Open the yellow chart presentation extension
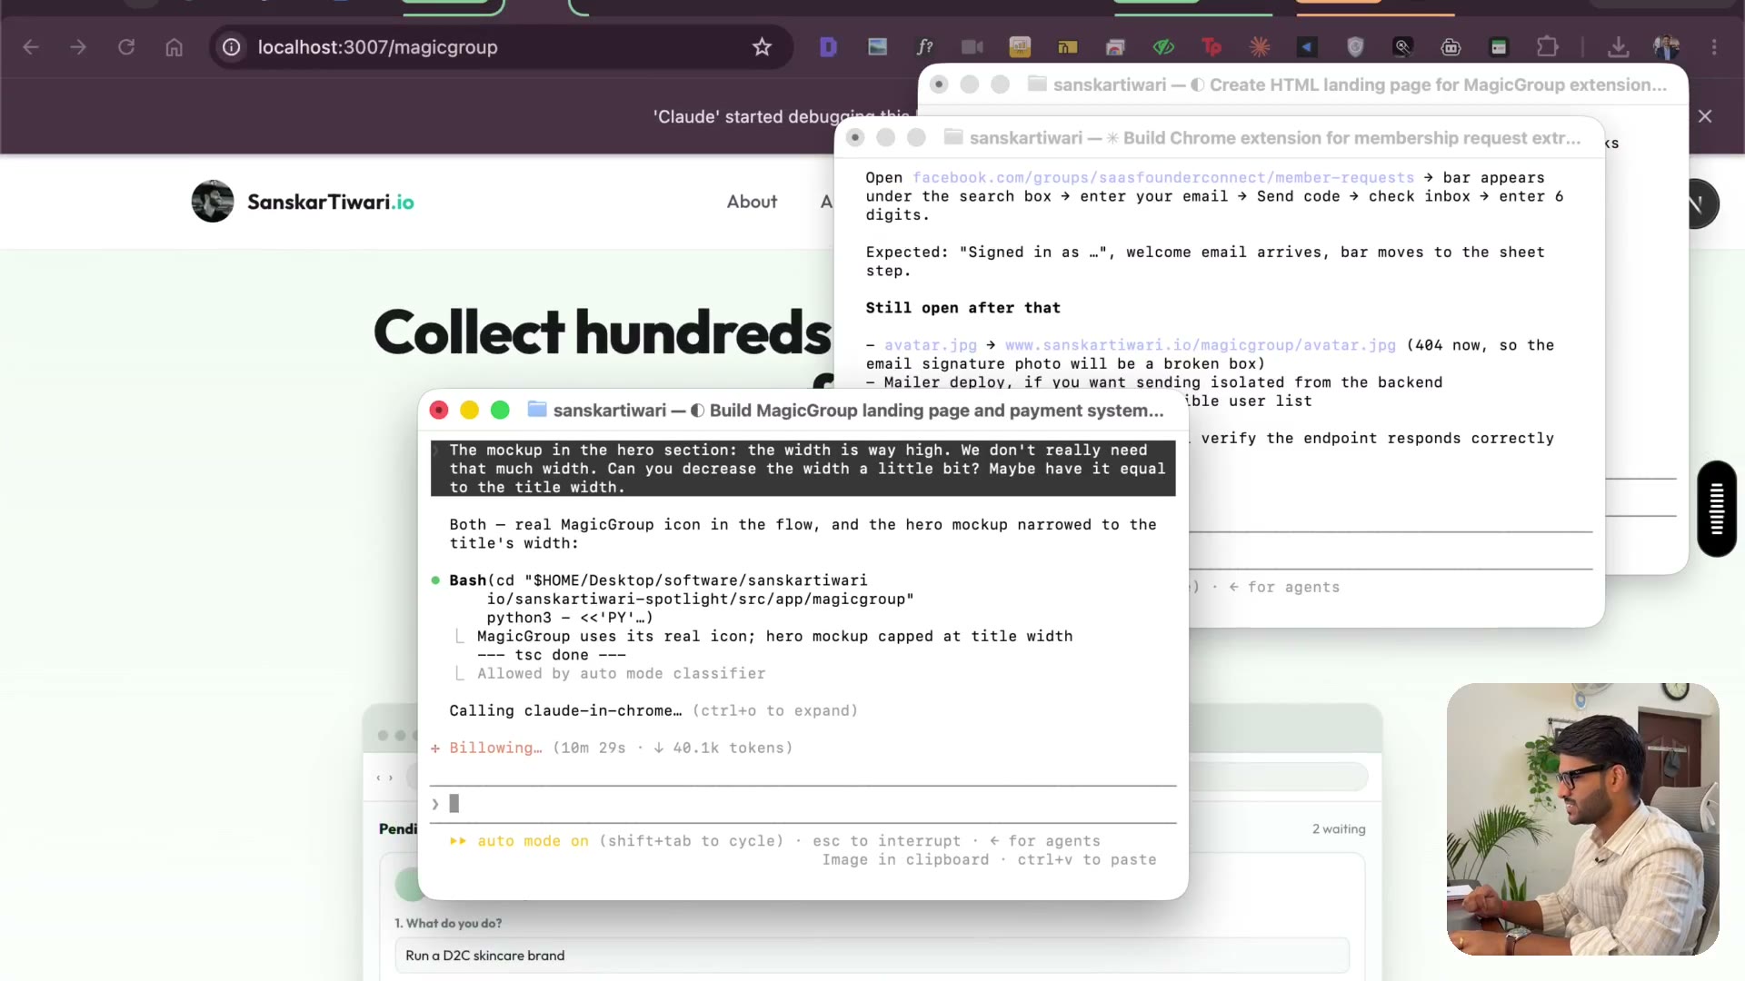The image size is (1745, 981). pyautogui.click(x=1020, y=47)
